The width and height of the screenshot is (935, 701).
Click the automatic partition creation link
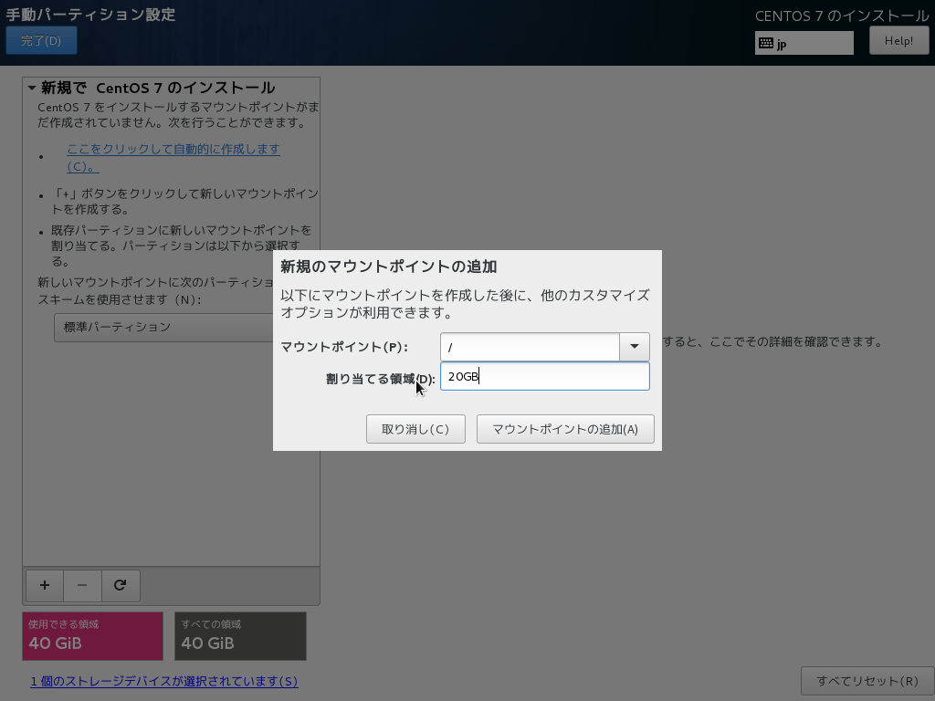[x=173, y=149]
